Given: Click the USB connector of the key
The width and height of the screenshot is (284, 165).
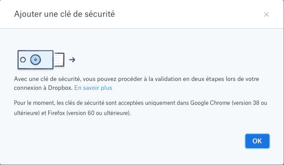Looking at the screenshot, I should coord(59,60).
